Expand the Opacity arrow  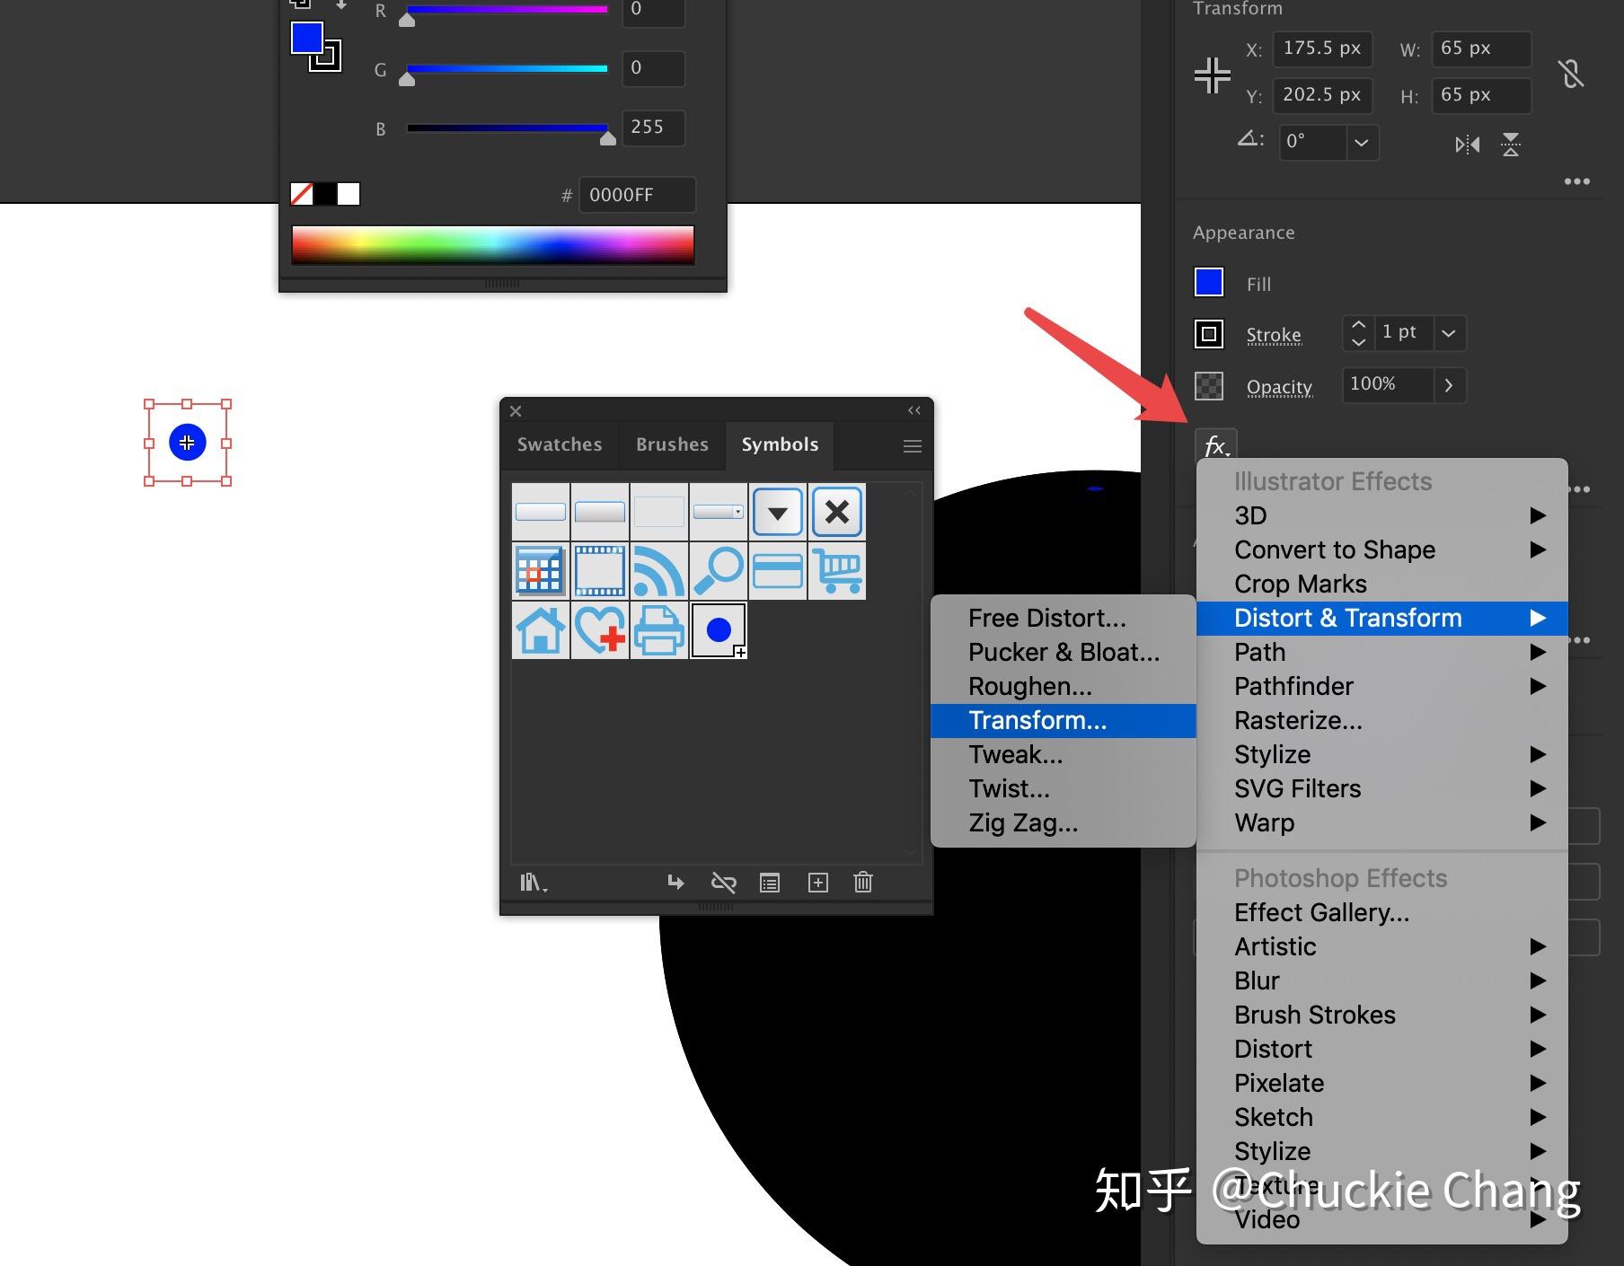(x=1449, y=385)
